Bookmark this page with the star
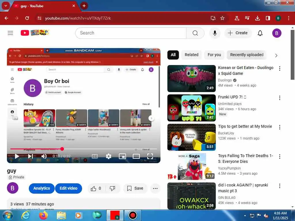The height and width of the screenshot is (221, 295). (222, 18)
